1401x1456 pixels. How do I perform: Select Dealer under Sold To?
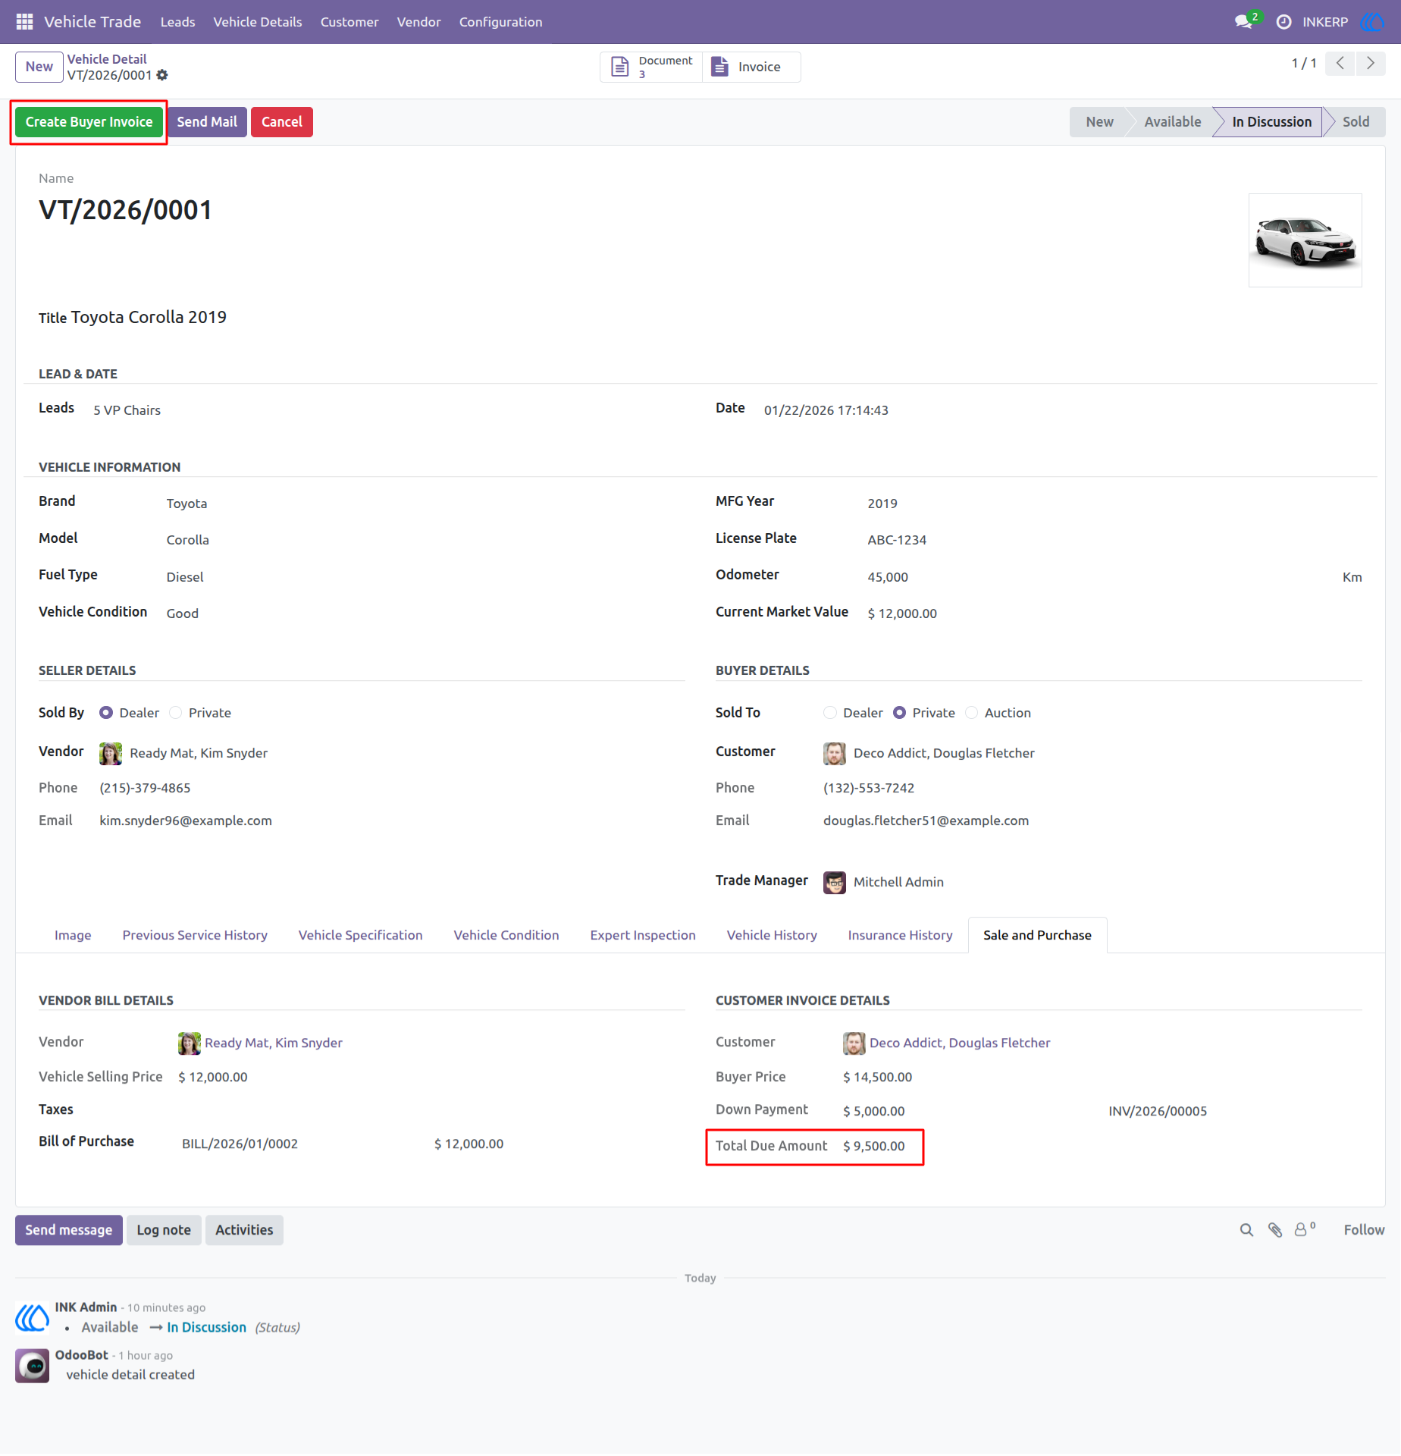(830, 713)
